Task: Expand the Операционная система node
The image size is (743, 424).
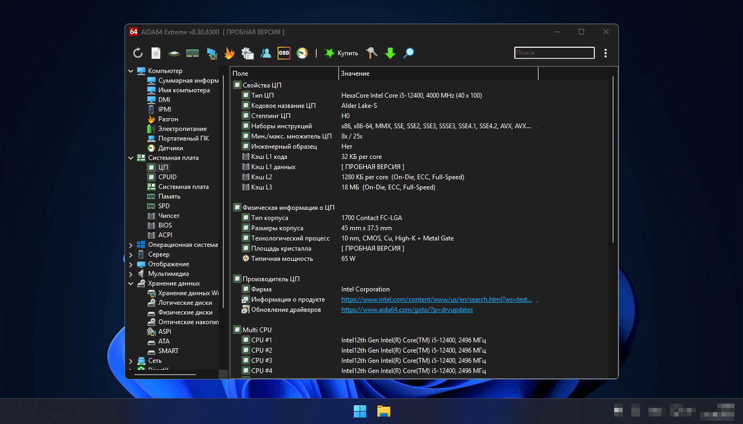Action: coord(131,245)
